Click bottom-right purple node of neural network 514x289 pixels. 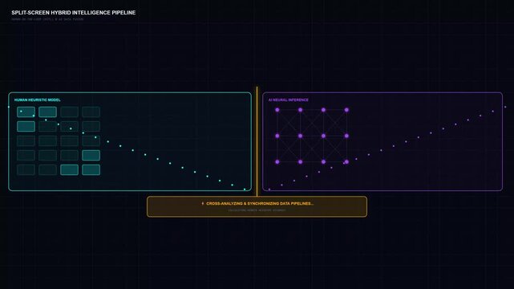coord(346,161)
